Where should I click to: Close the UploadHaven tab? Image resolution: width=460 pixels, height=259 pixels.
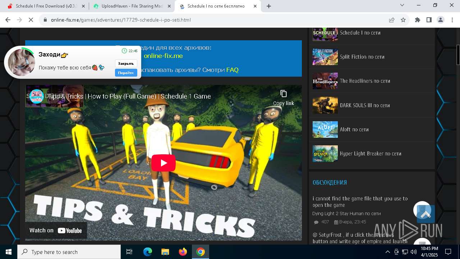(169, 6)
